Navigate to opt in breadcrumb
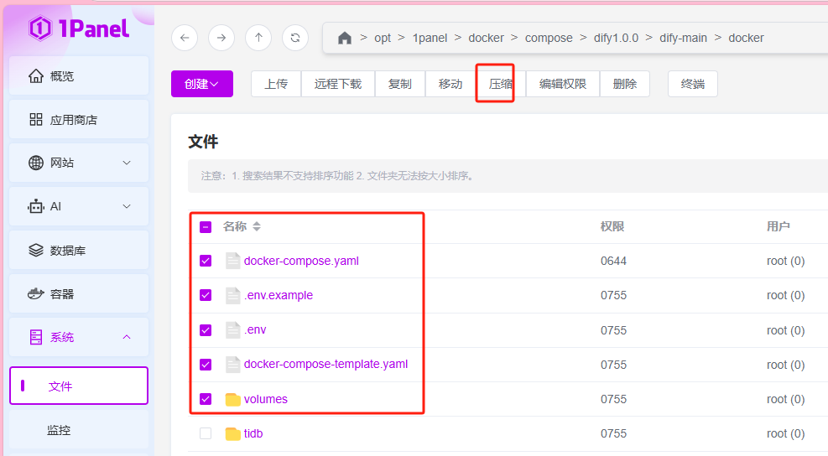828x456 pixels. point(383,38)
